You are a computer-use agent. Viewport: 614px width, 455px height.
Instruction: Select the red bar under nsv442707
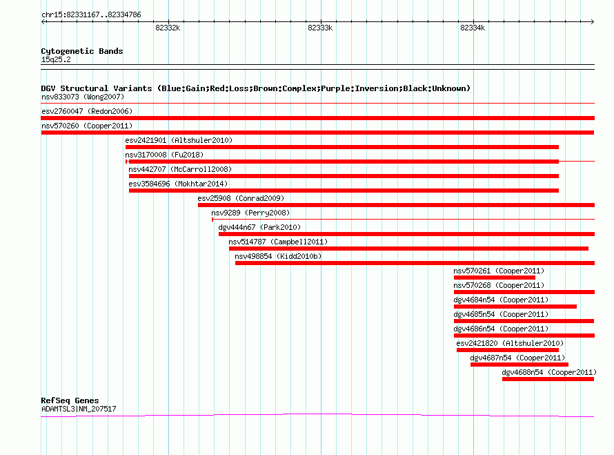pos(344,176)
